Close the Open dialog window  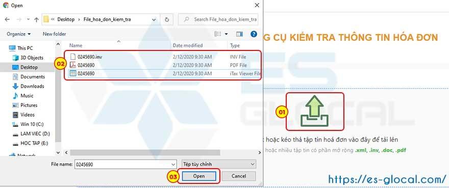[x=257, y=5]
